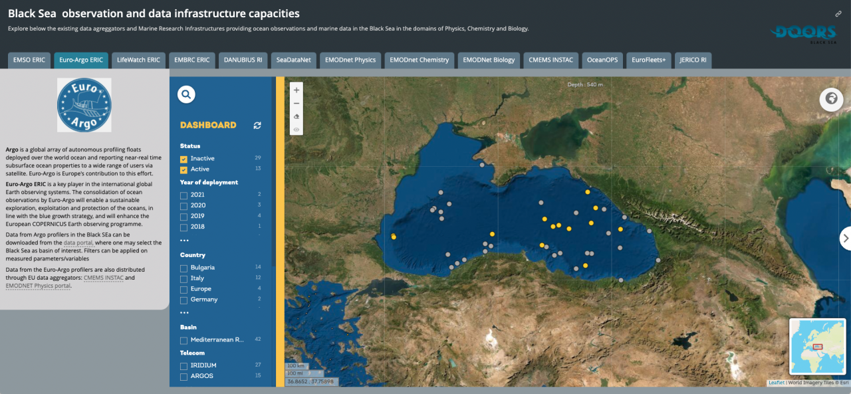Enable the Bulgaria country filter
The image size is (851, 394).
click(183, 268)
